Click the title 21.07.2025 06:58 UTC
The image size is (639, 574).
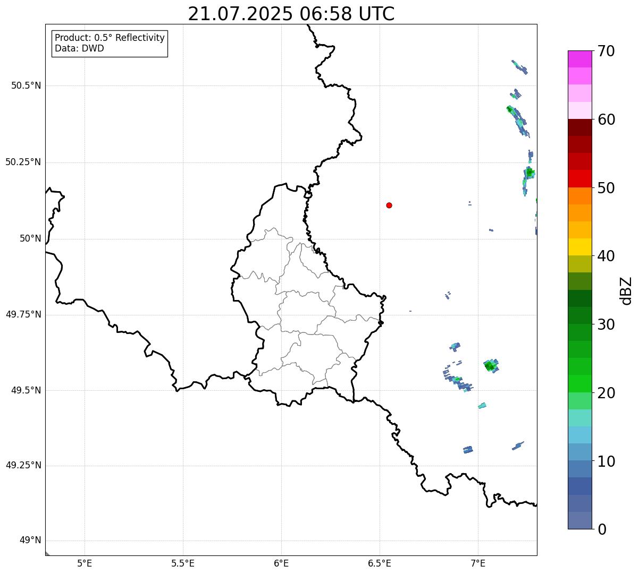(x=291, y=14)
